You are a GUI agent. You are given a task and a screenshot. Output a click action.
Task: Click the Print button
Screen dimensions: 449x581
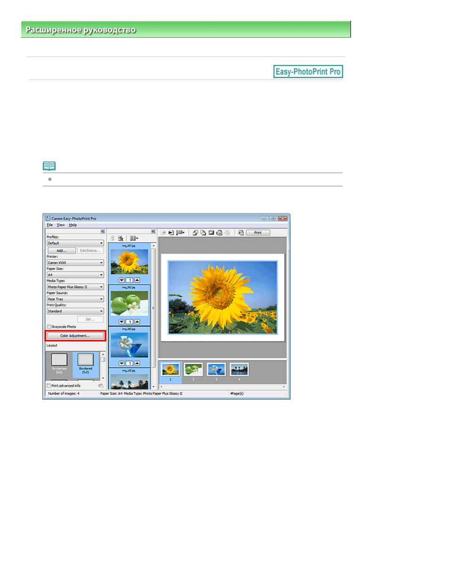tap(258, 232)
